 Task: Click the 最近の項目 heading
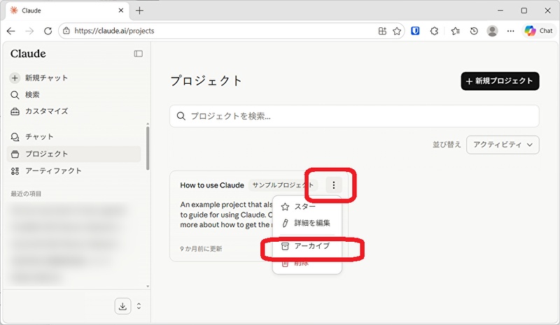26,194
